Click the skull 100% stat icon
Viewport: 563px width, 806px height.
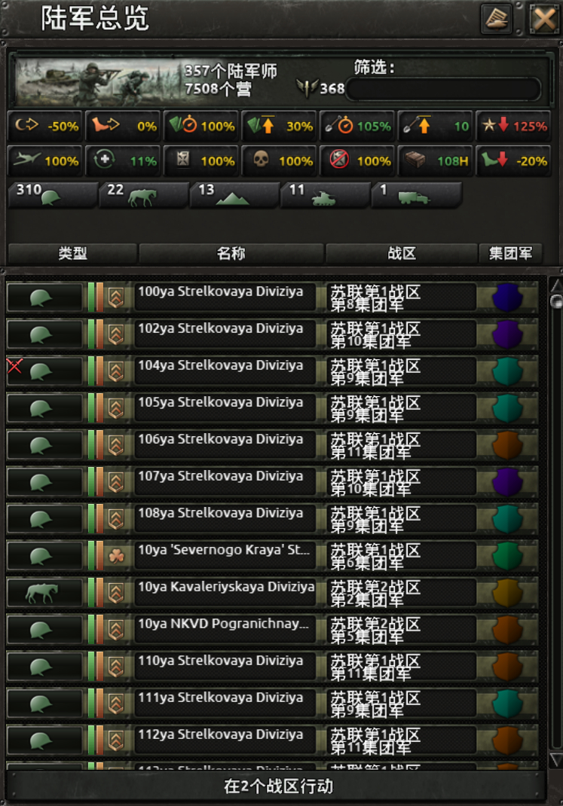pyautogui.click(x=261, y=160)
